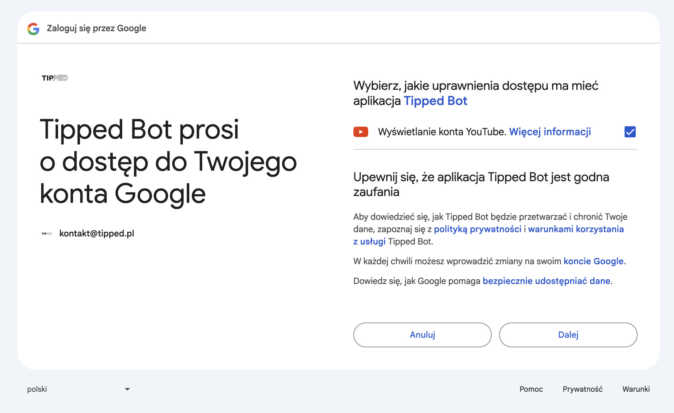Open the Więcej informacji link
674x413 pixels.
coord(550,132)
